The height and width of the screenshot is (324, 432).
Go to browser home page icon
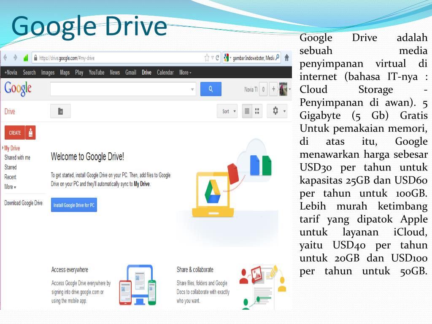[287, 57]
